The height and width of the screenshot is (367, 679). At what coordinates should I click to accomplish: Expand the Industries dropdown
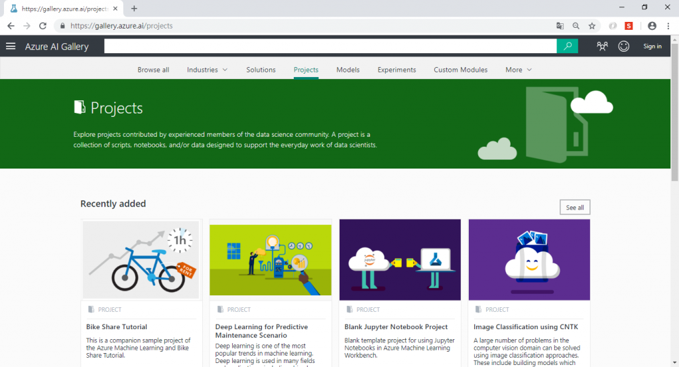click(x=207, y=70)
